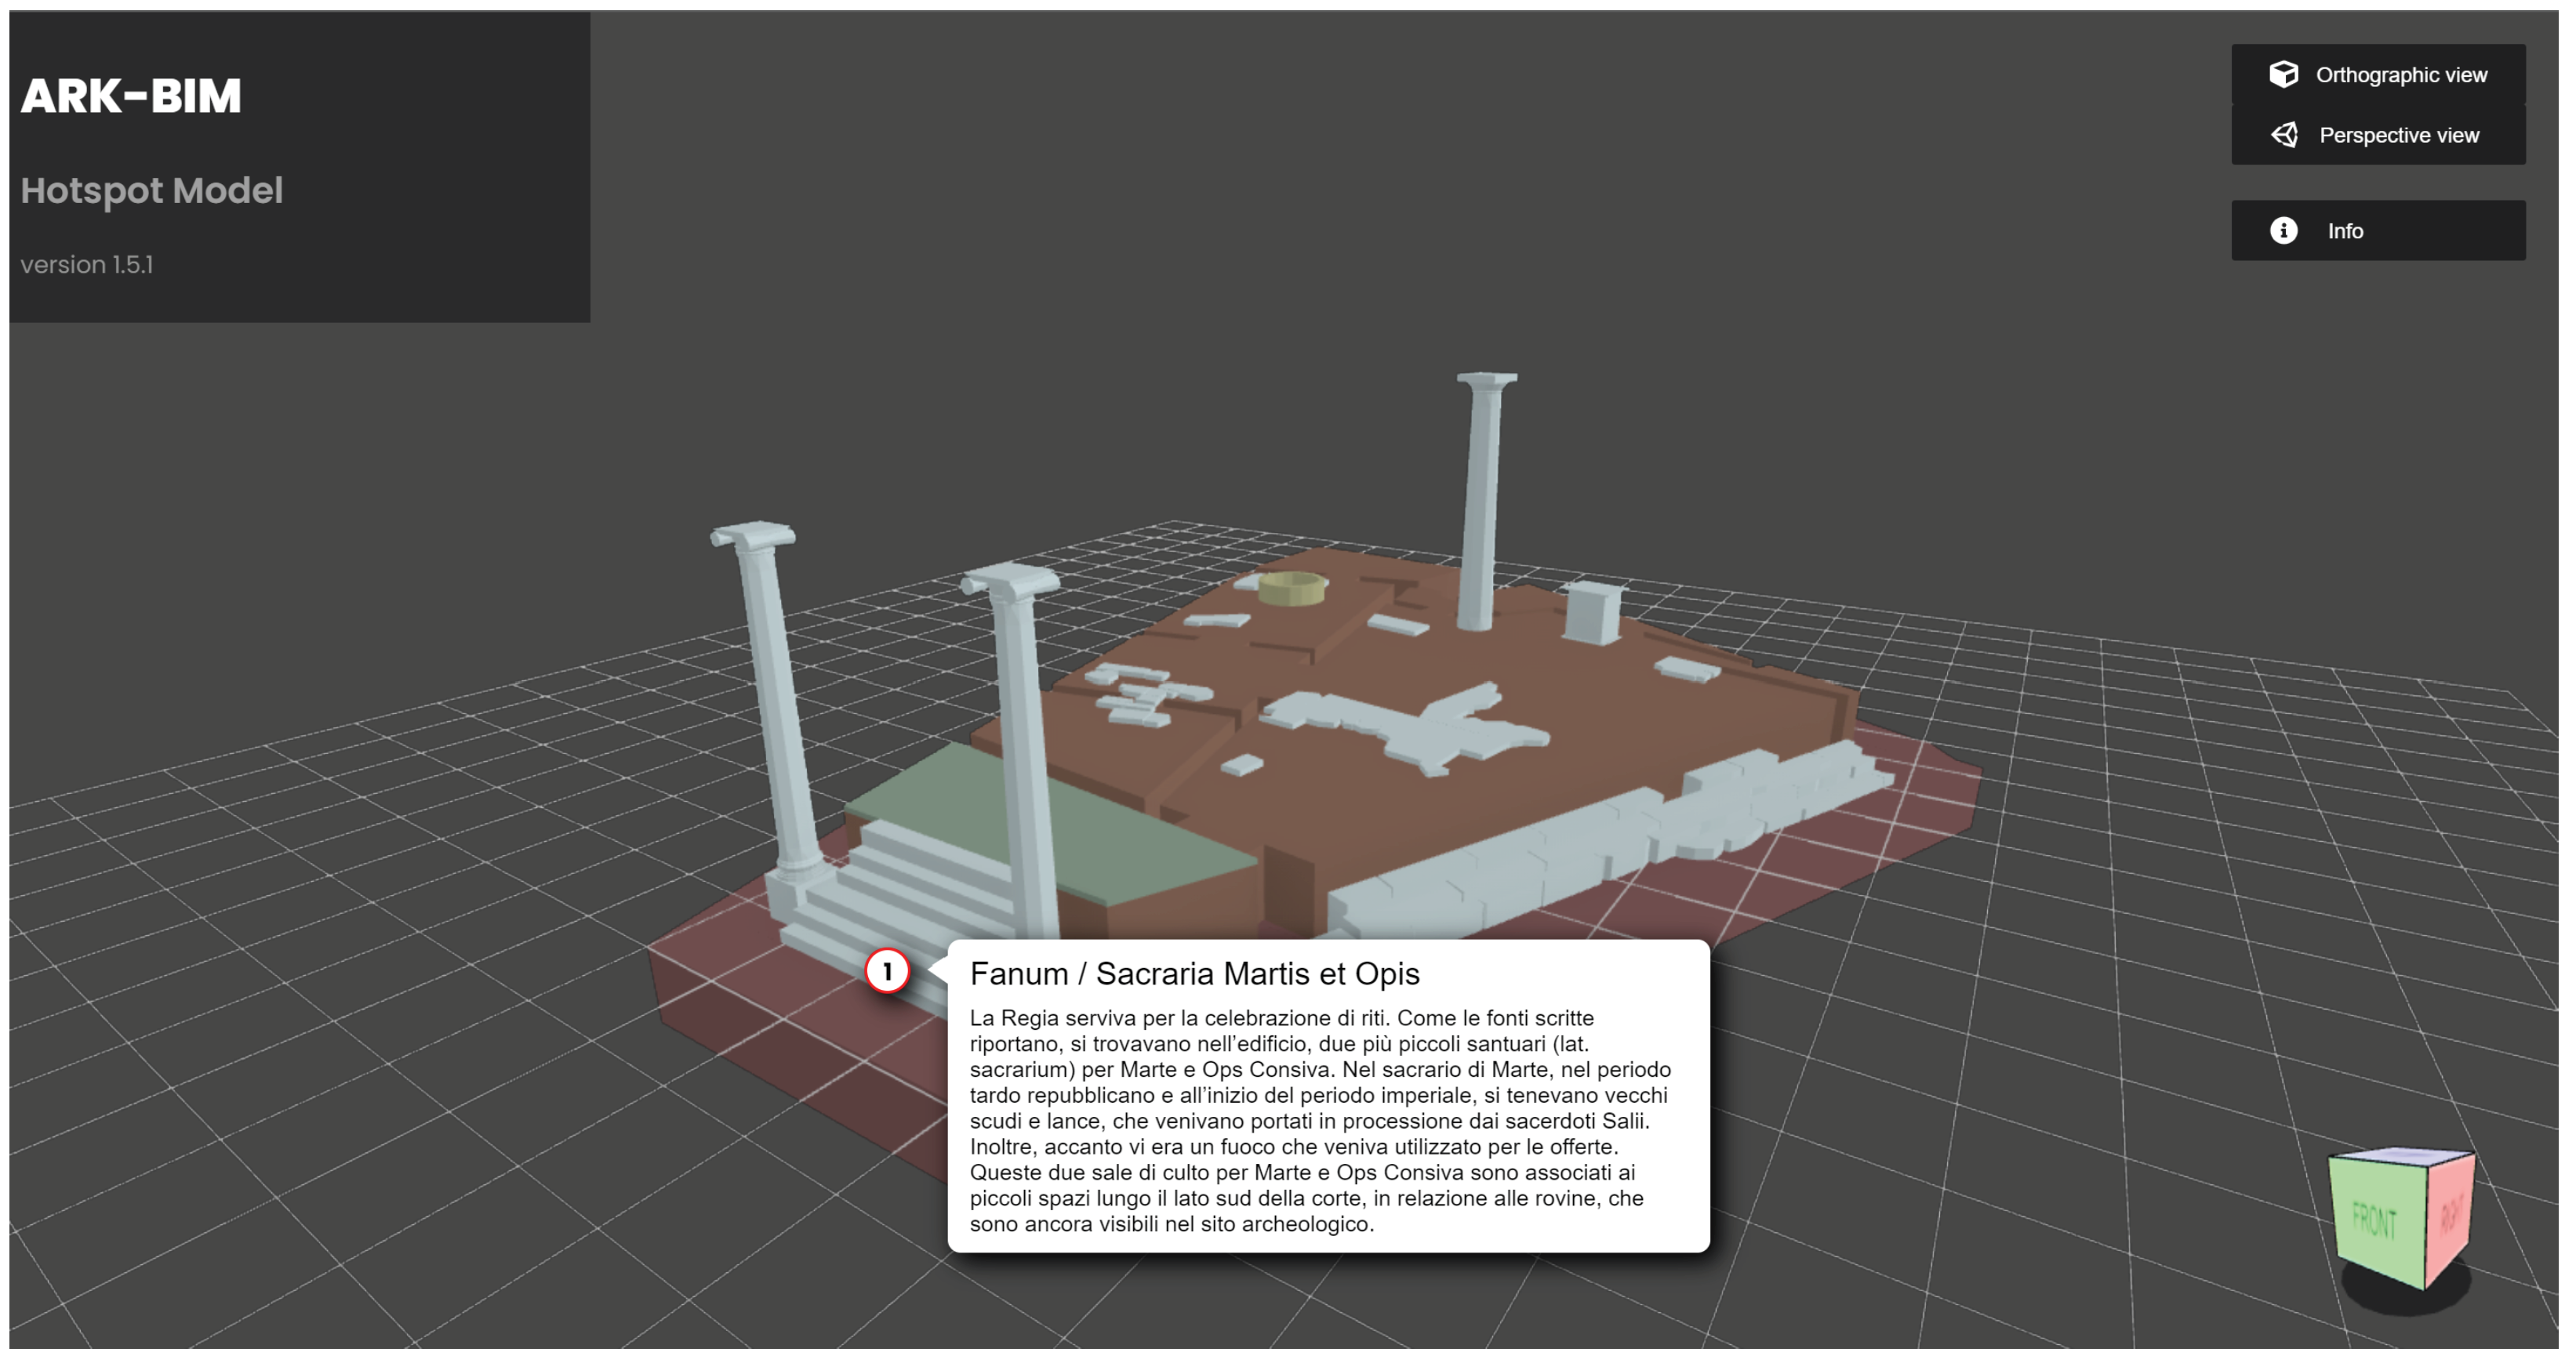
Task: Click the Orthographic view cube icon
Action: [x=2283, y=74]
